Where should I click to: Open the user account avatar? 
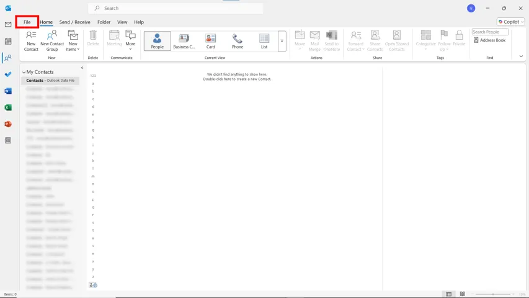point(471,9)
